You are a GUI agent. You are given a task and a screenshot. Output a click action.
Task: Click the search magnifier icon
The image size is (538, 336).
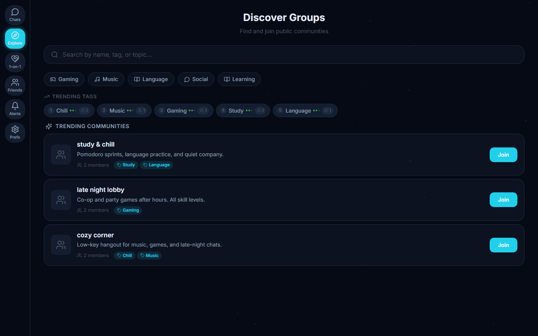point(55,55)
